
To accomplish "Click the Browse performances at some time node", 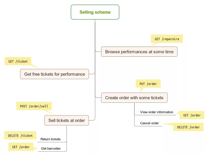I will [x=139, y=52].
